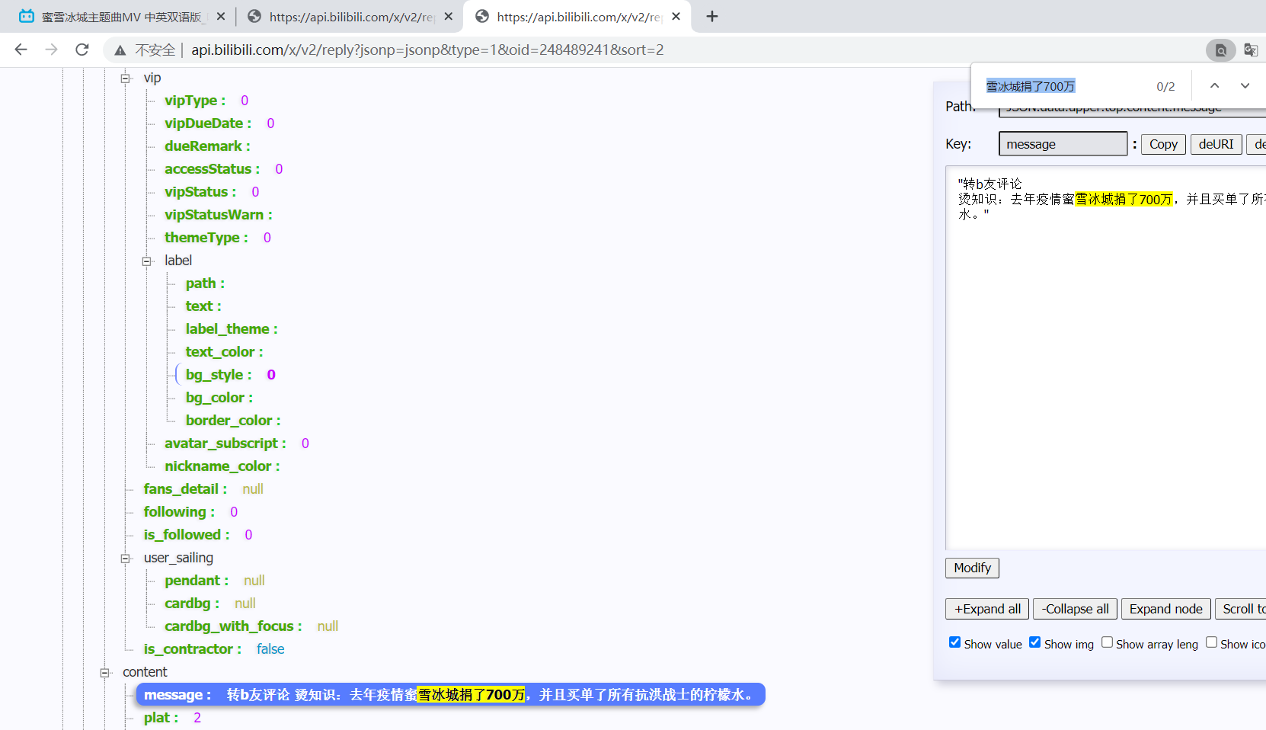Focus the Key input field showing message
Screen dimensions: 1266x730
[x=1063, y=144]
